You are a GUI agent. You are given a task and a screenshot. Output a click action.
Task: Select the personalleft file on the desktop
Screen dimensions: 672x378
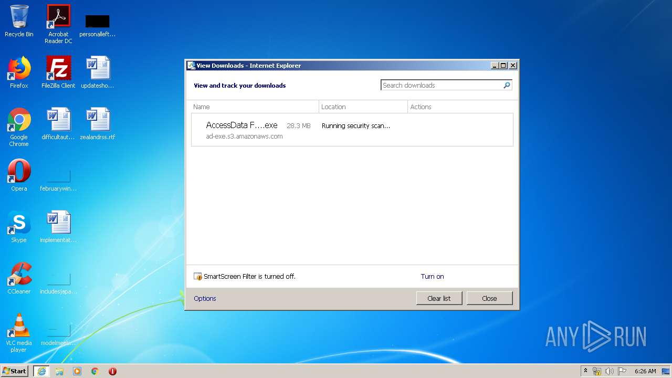pos(98,25)
